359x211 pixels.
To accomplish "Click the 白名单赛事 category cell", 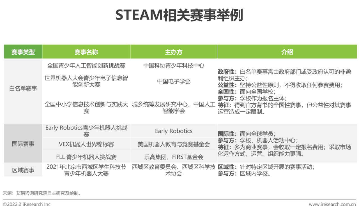I will (23, 89).
